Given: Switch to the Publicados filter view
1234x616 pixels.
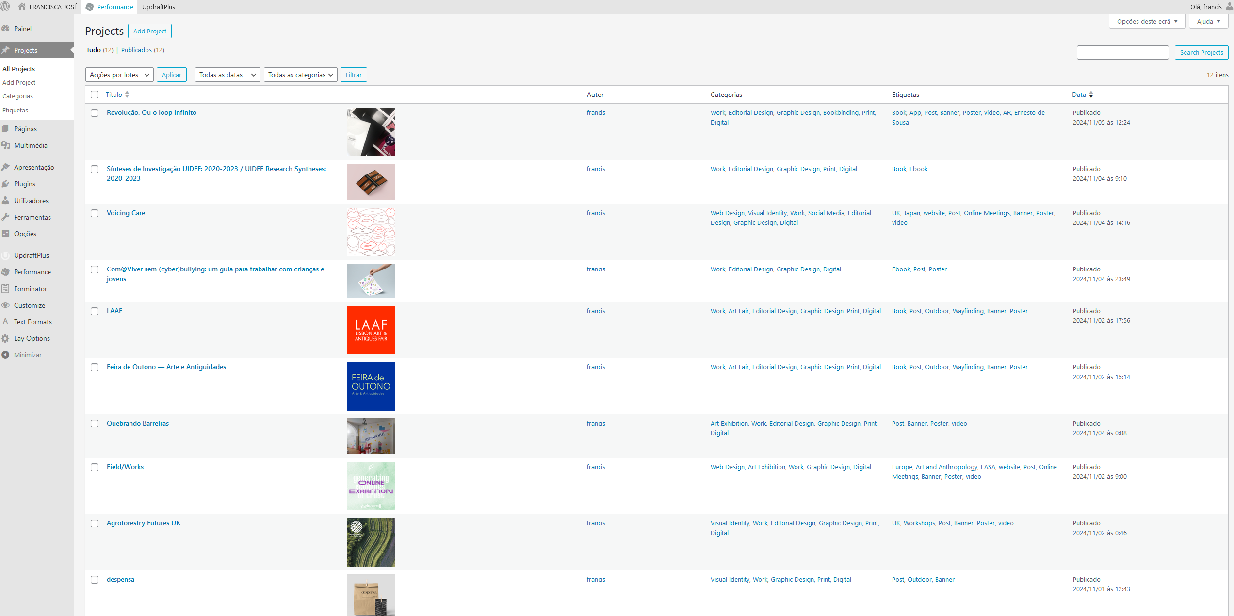Looking at the screenshot, I should [136, 50].
